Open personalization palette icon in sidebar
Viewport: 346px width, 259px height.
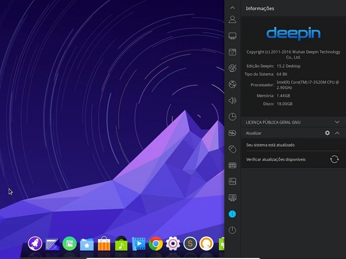(232, 68)
